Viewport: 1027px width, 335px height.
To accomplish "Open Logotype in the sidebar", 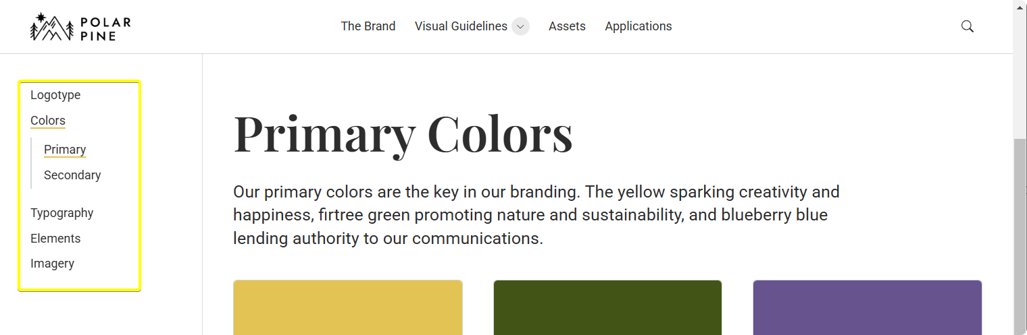I will 55,95.
